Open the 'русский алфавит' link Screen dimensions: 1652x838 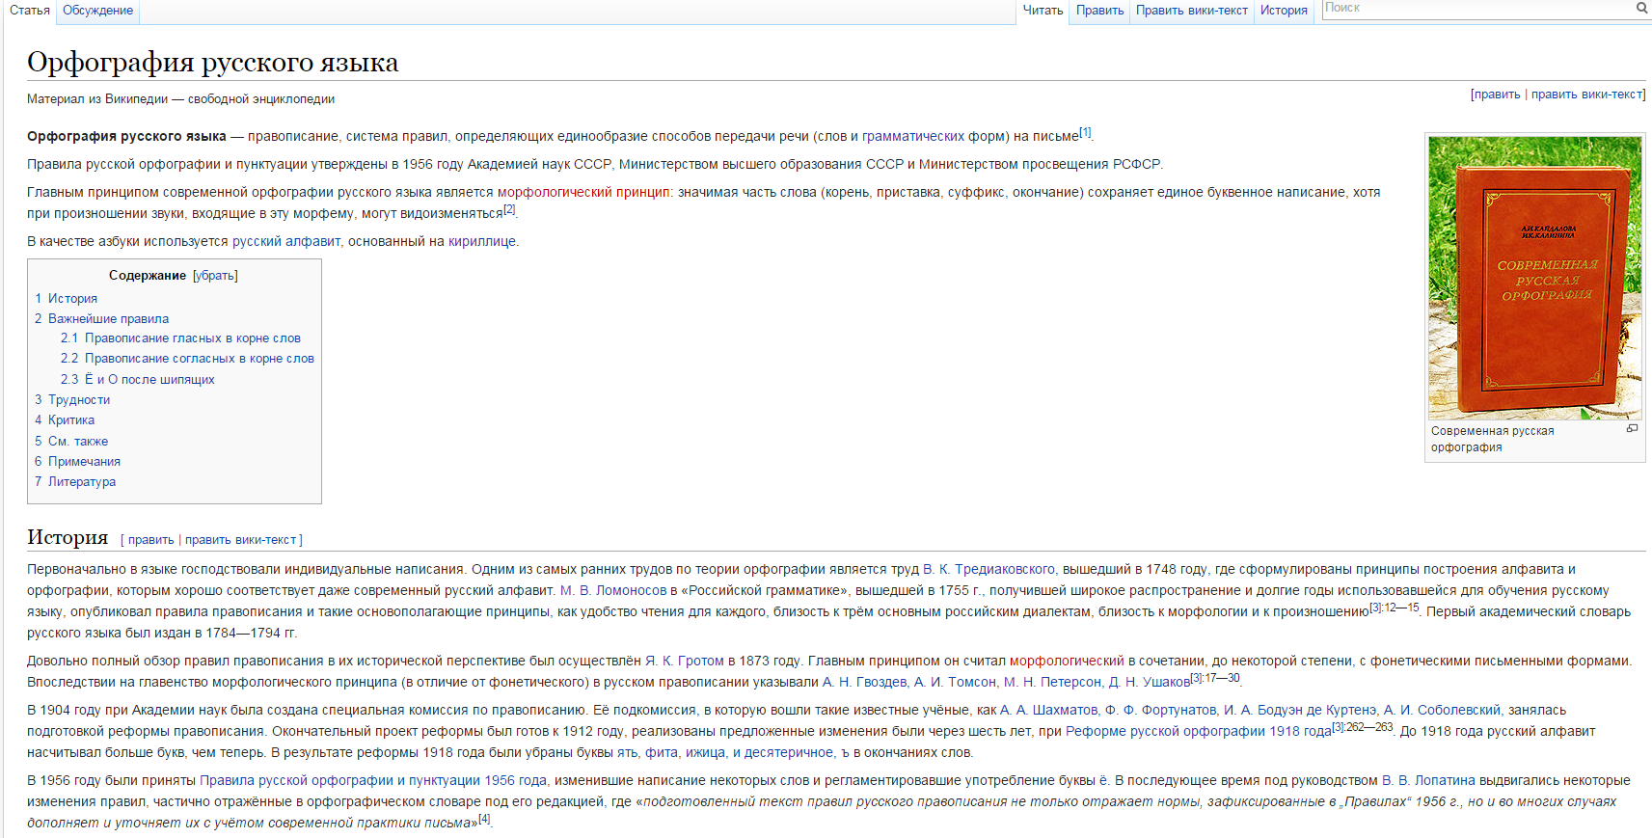pos(285,242)
